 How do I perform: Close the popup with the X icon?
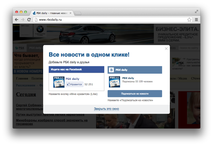point(166,49)
